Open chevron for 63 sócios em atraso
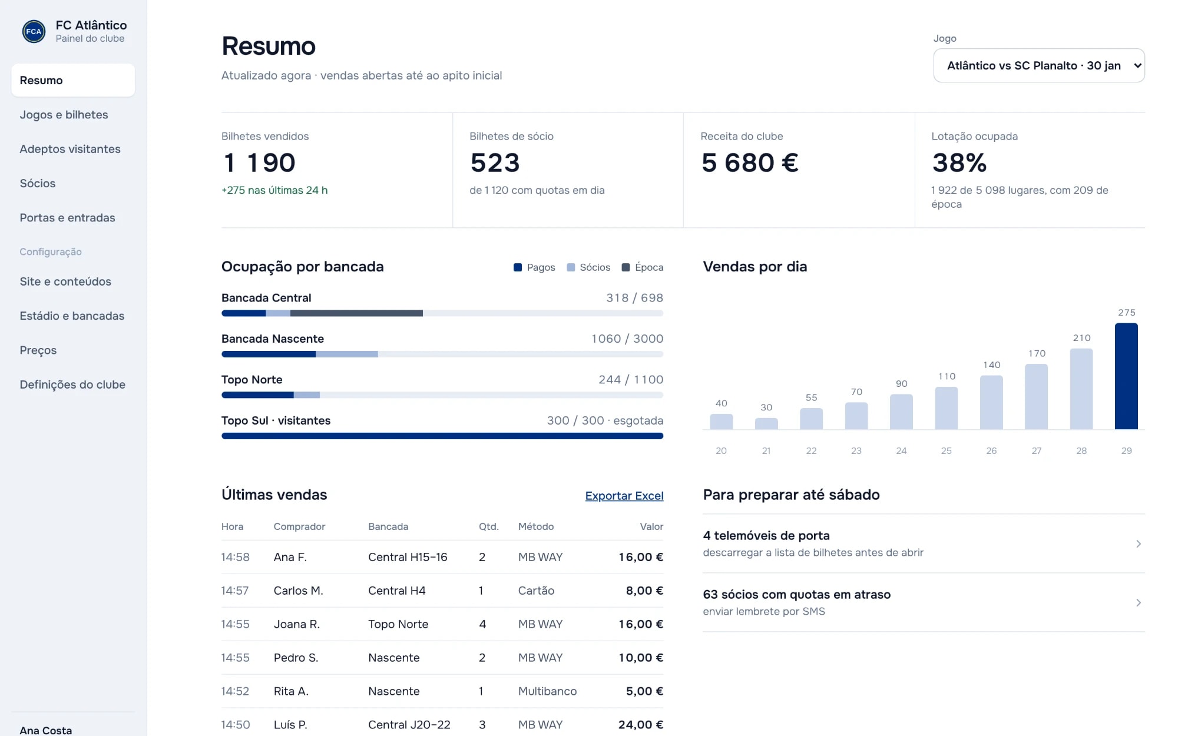 pos(1138,602)
